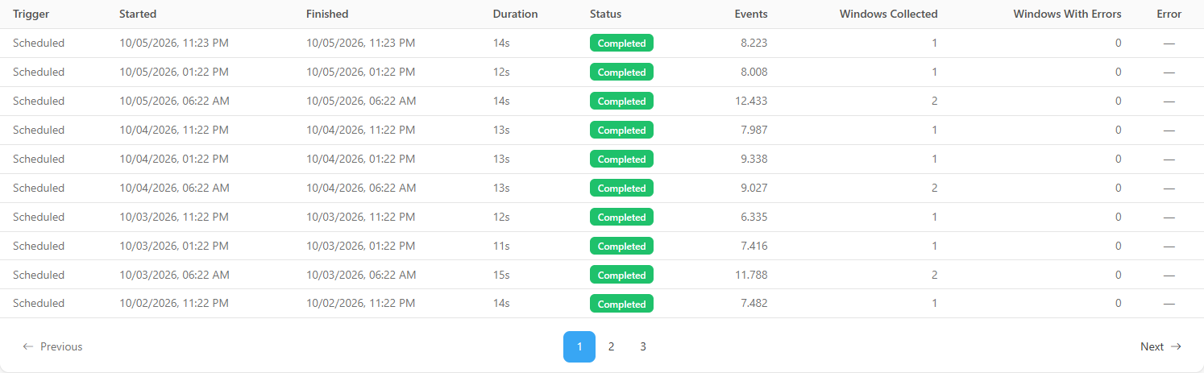Viewport: 1204px width, 373px height.
Task: Select start time 10/05/2026, 01:22 PM
Action: pos(174,73)
